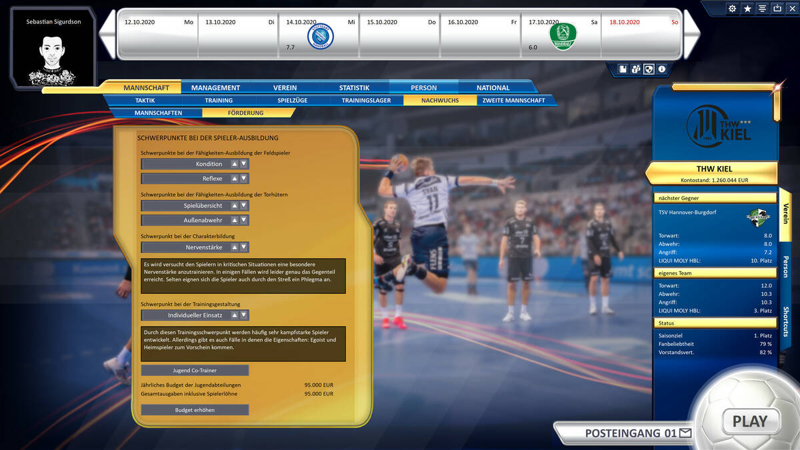Click the people icon below the calendar
The image size is (800, 450).
click(636, 69)
